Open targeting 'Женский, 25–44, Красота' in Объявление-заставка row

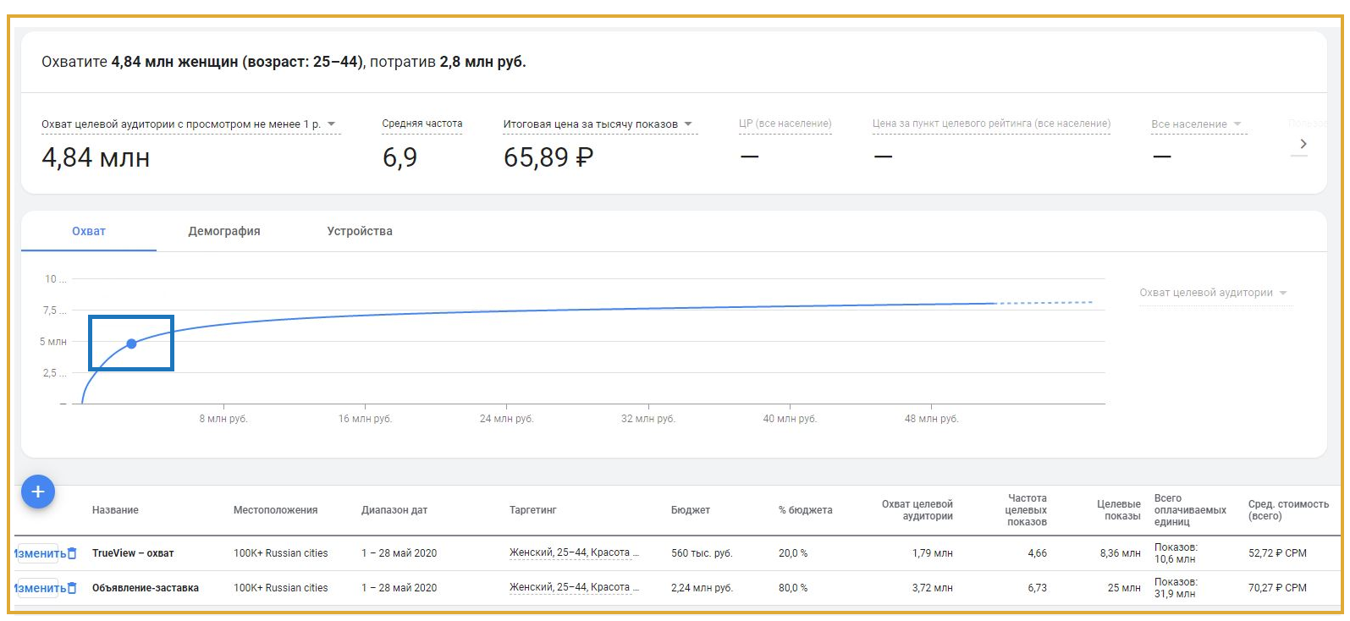574,588
